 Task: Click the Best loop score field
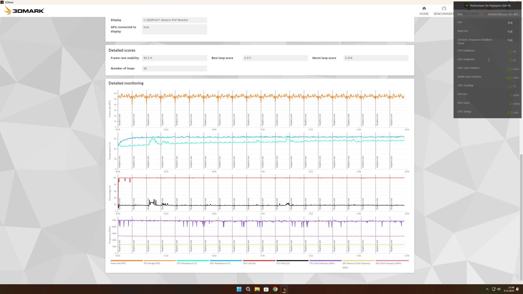coord(275,58)
